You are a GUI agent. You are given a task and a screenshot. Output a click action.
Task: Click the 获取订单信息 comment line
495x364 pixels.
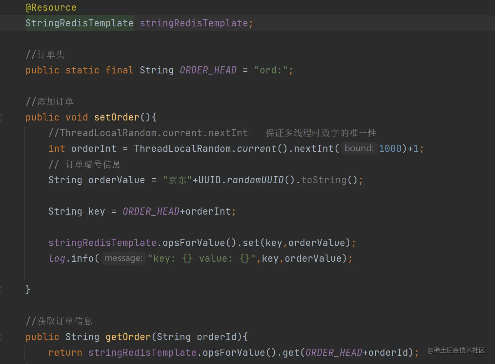(59, 321)
